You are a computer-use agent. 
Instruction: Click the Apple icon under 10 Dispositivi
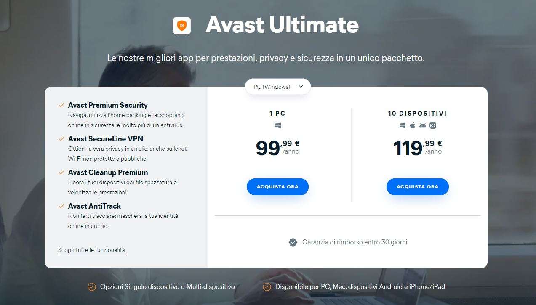pyautogui.click(x=413, y=125)
